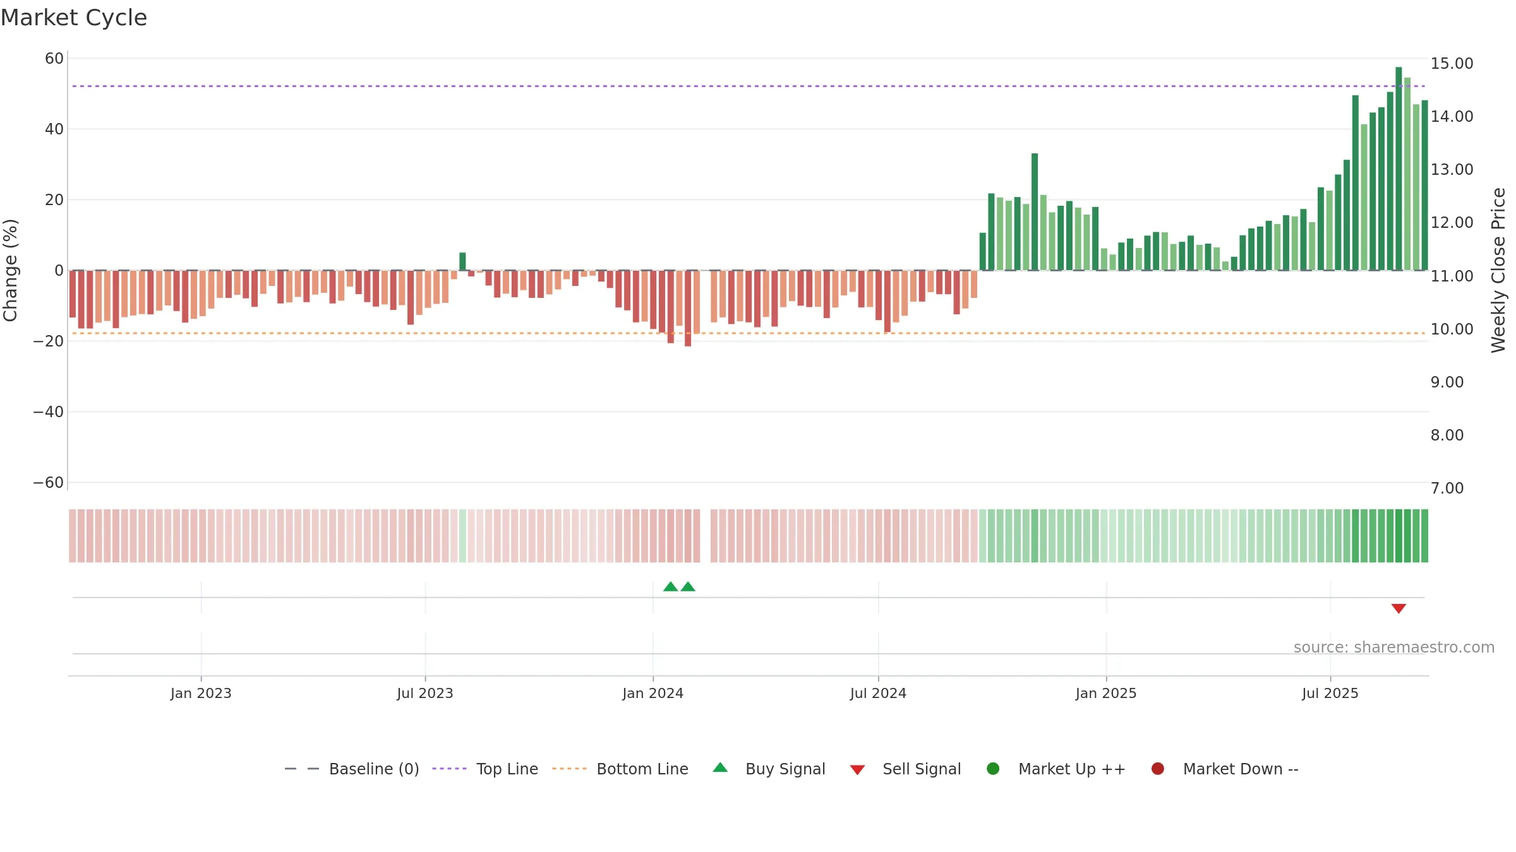The height and width of the screenshot is (852, 1516).
Task: Click the Jul 2025 axis label
Action: tap(1330, 694)
